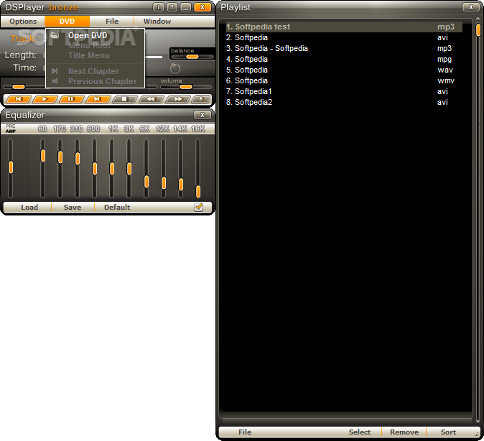Screen dimensions: 484x441
Task: Select playlist item 5. Softpedia wav
Action: pos(344,70)
